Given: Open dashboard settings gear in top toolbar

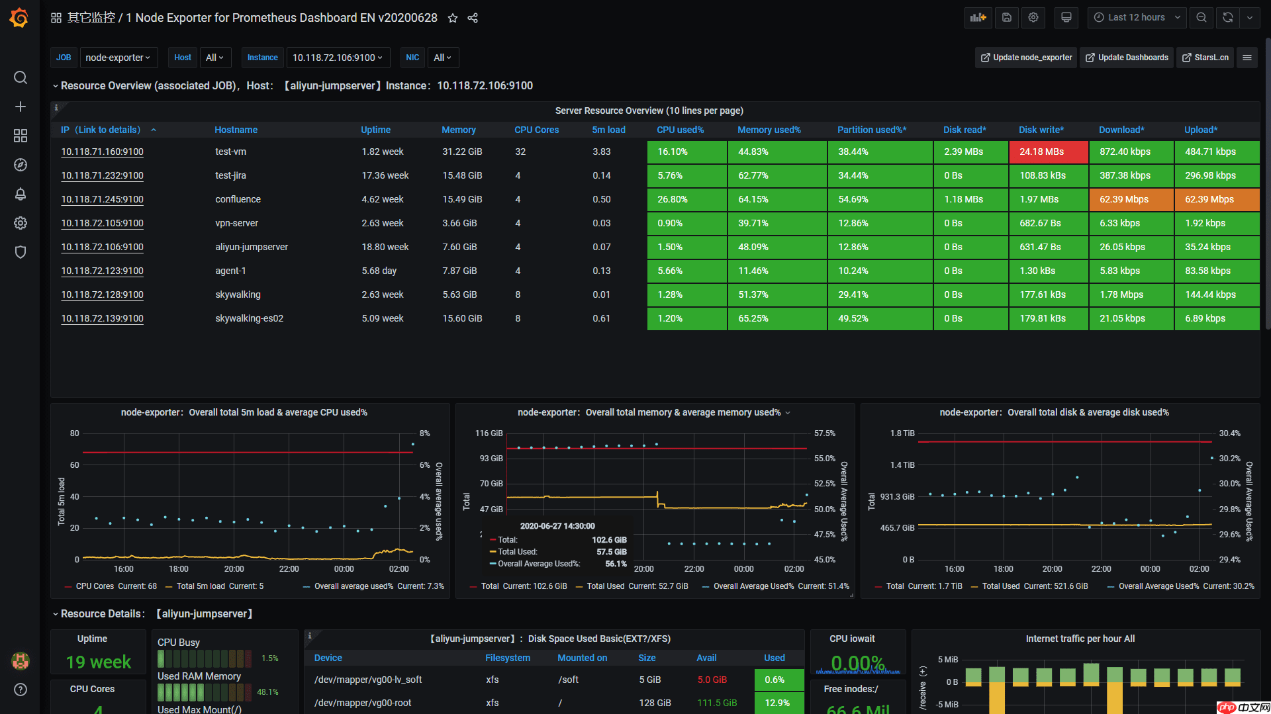Looking at the screenshot, I should [1033, 18].
